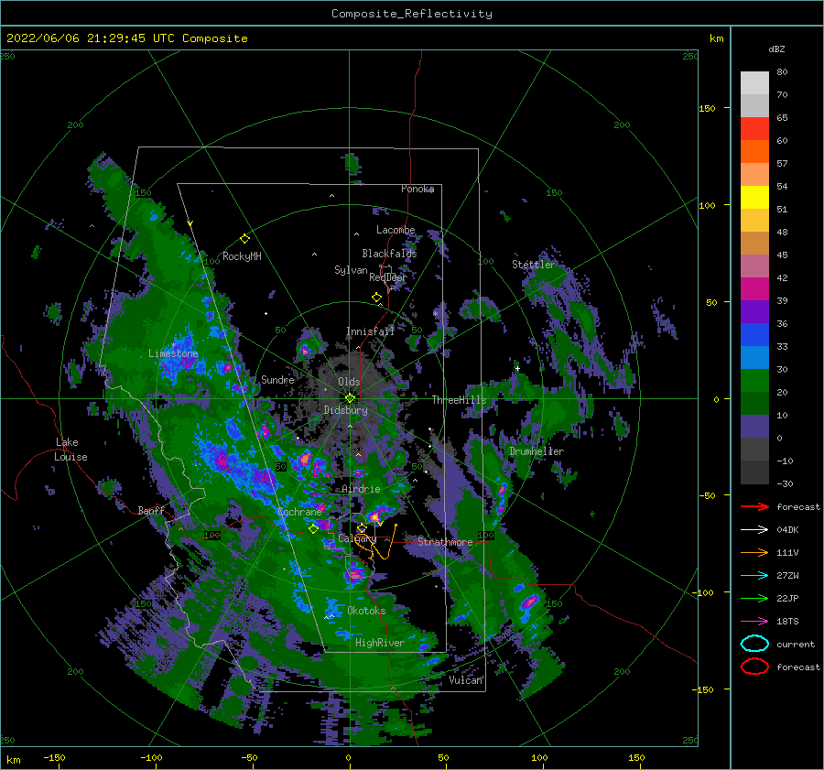Click the Airdrie map label
This screenshot has height=770, width=824.
(361, 489)
